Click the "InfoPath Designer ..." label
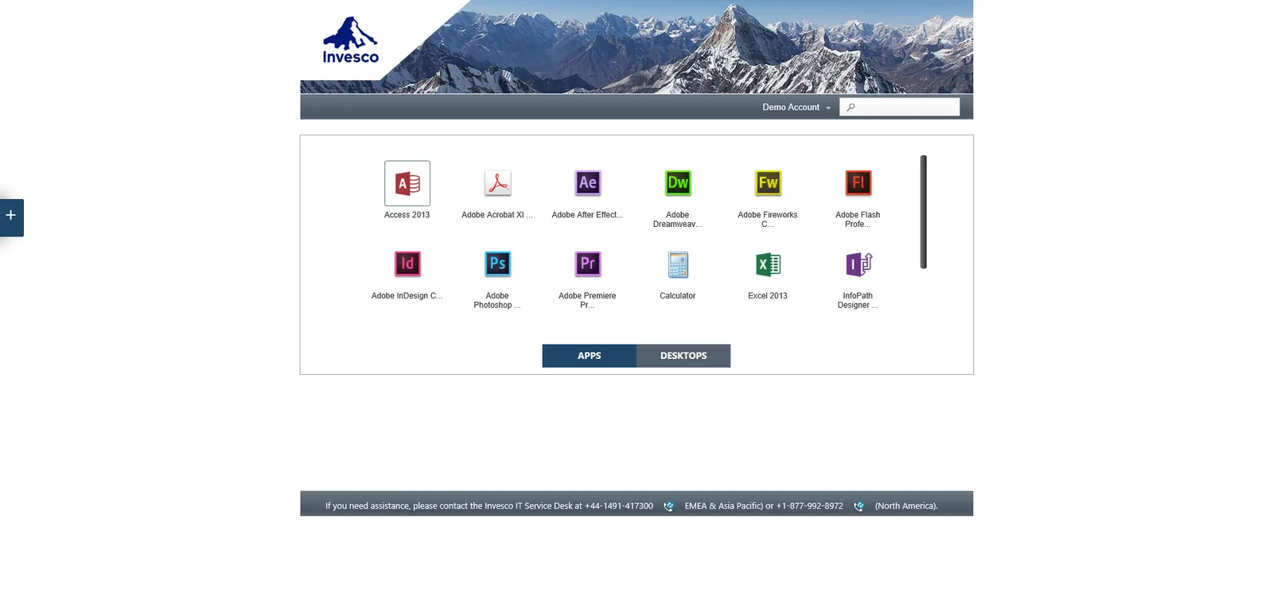The height and width of the screenshot is (601, 1273). coord(858,301)
